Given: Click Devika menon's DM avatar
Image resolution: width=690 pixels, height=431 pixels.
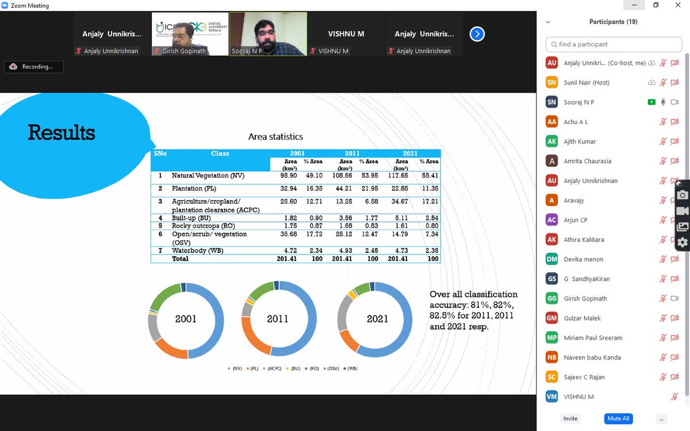Looking at the screenshot, I should [552, 259].
